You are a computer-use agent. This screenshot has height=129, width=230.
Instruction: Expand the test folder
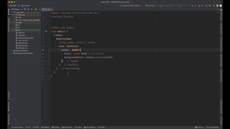14,30
